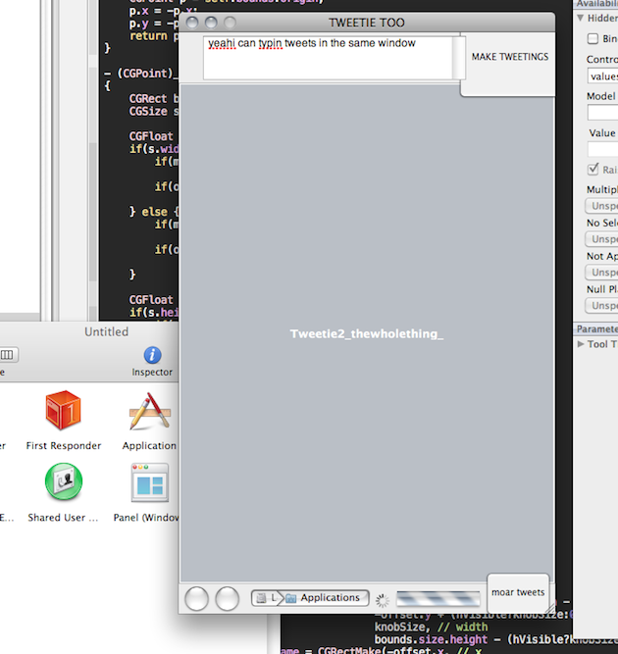Click the Controller Key values combo box
The height and width of the screenshot is (654, 618).
(602, 76)
